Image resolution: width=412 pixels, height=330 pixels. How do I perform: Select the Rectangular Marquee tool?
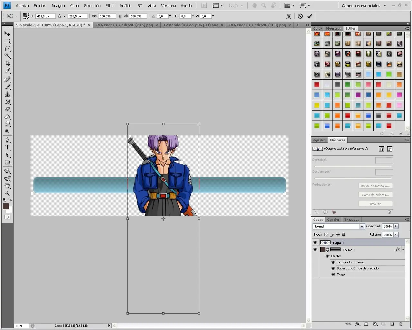pyautogui.click(x=7, y=41)
